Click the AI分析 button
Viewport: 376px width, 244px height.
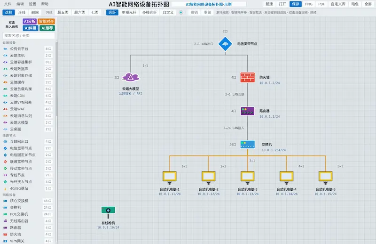click(x=30, y=21)
